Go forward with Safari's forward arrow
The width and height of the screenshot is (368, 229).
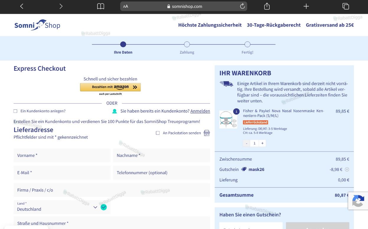(61, 6)
